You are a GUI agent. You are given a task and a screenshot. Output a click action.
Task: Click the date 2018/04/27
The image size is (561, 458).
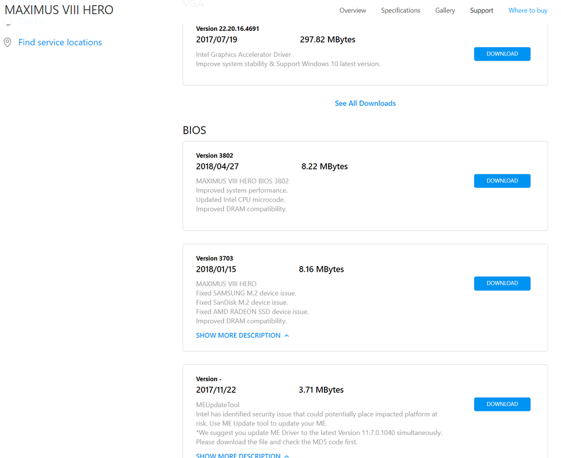click(x=217, y=167)
